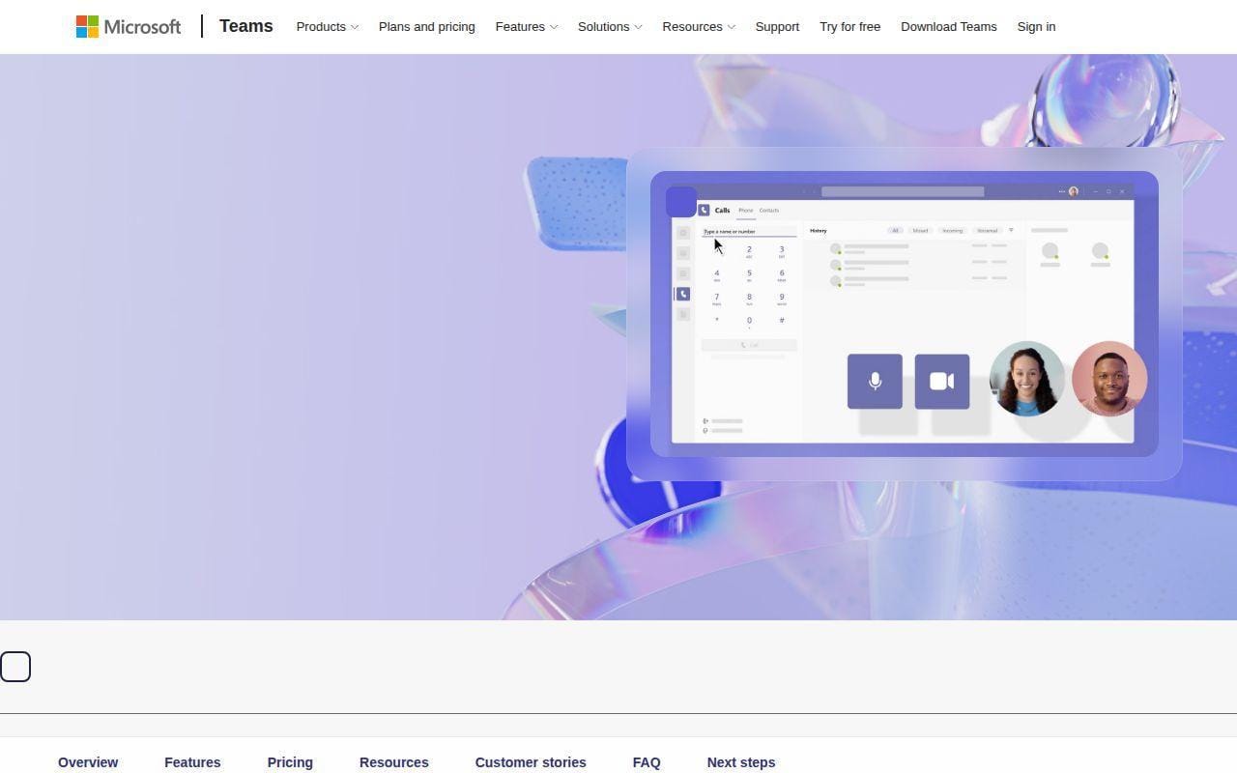1237x773 pixels.
Task: Open the Customer stories tab
Action: click(531, 762)
